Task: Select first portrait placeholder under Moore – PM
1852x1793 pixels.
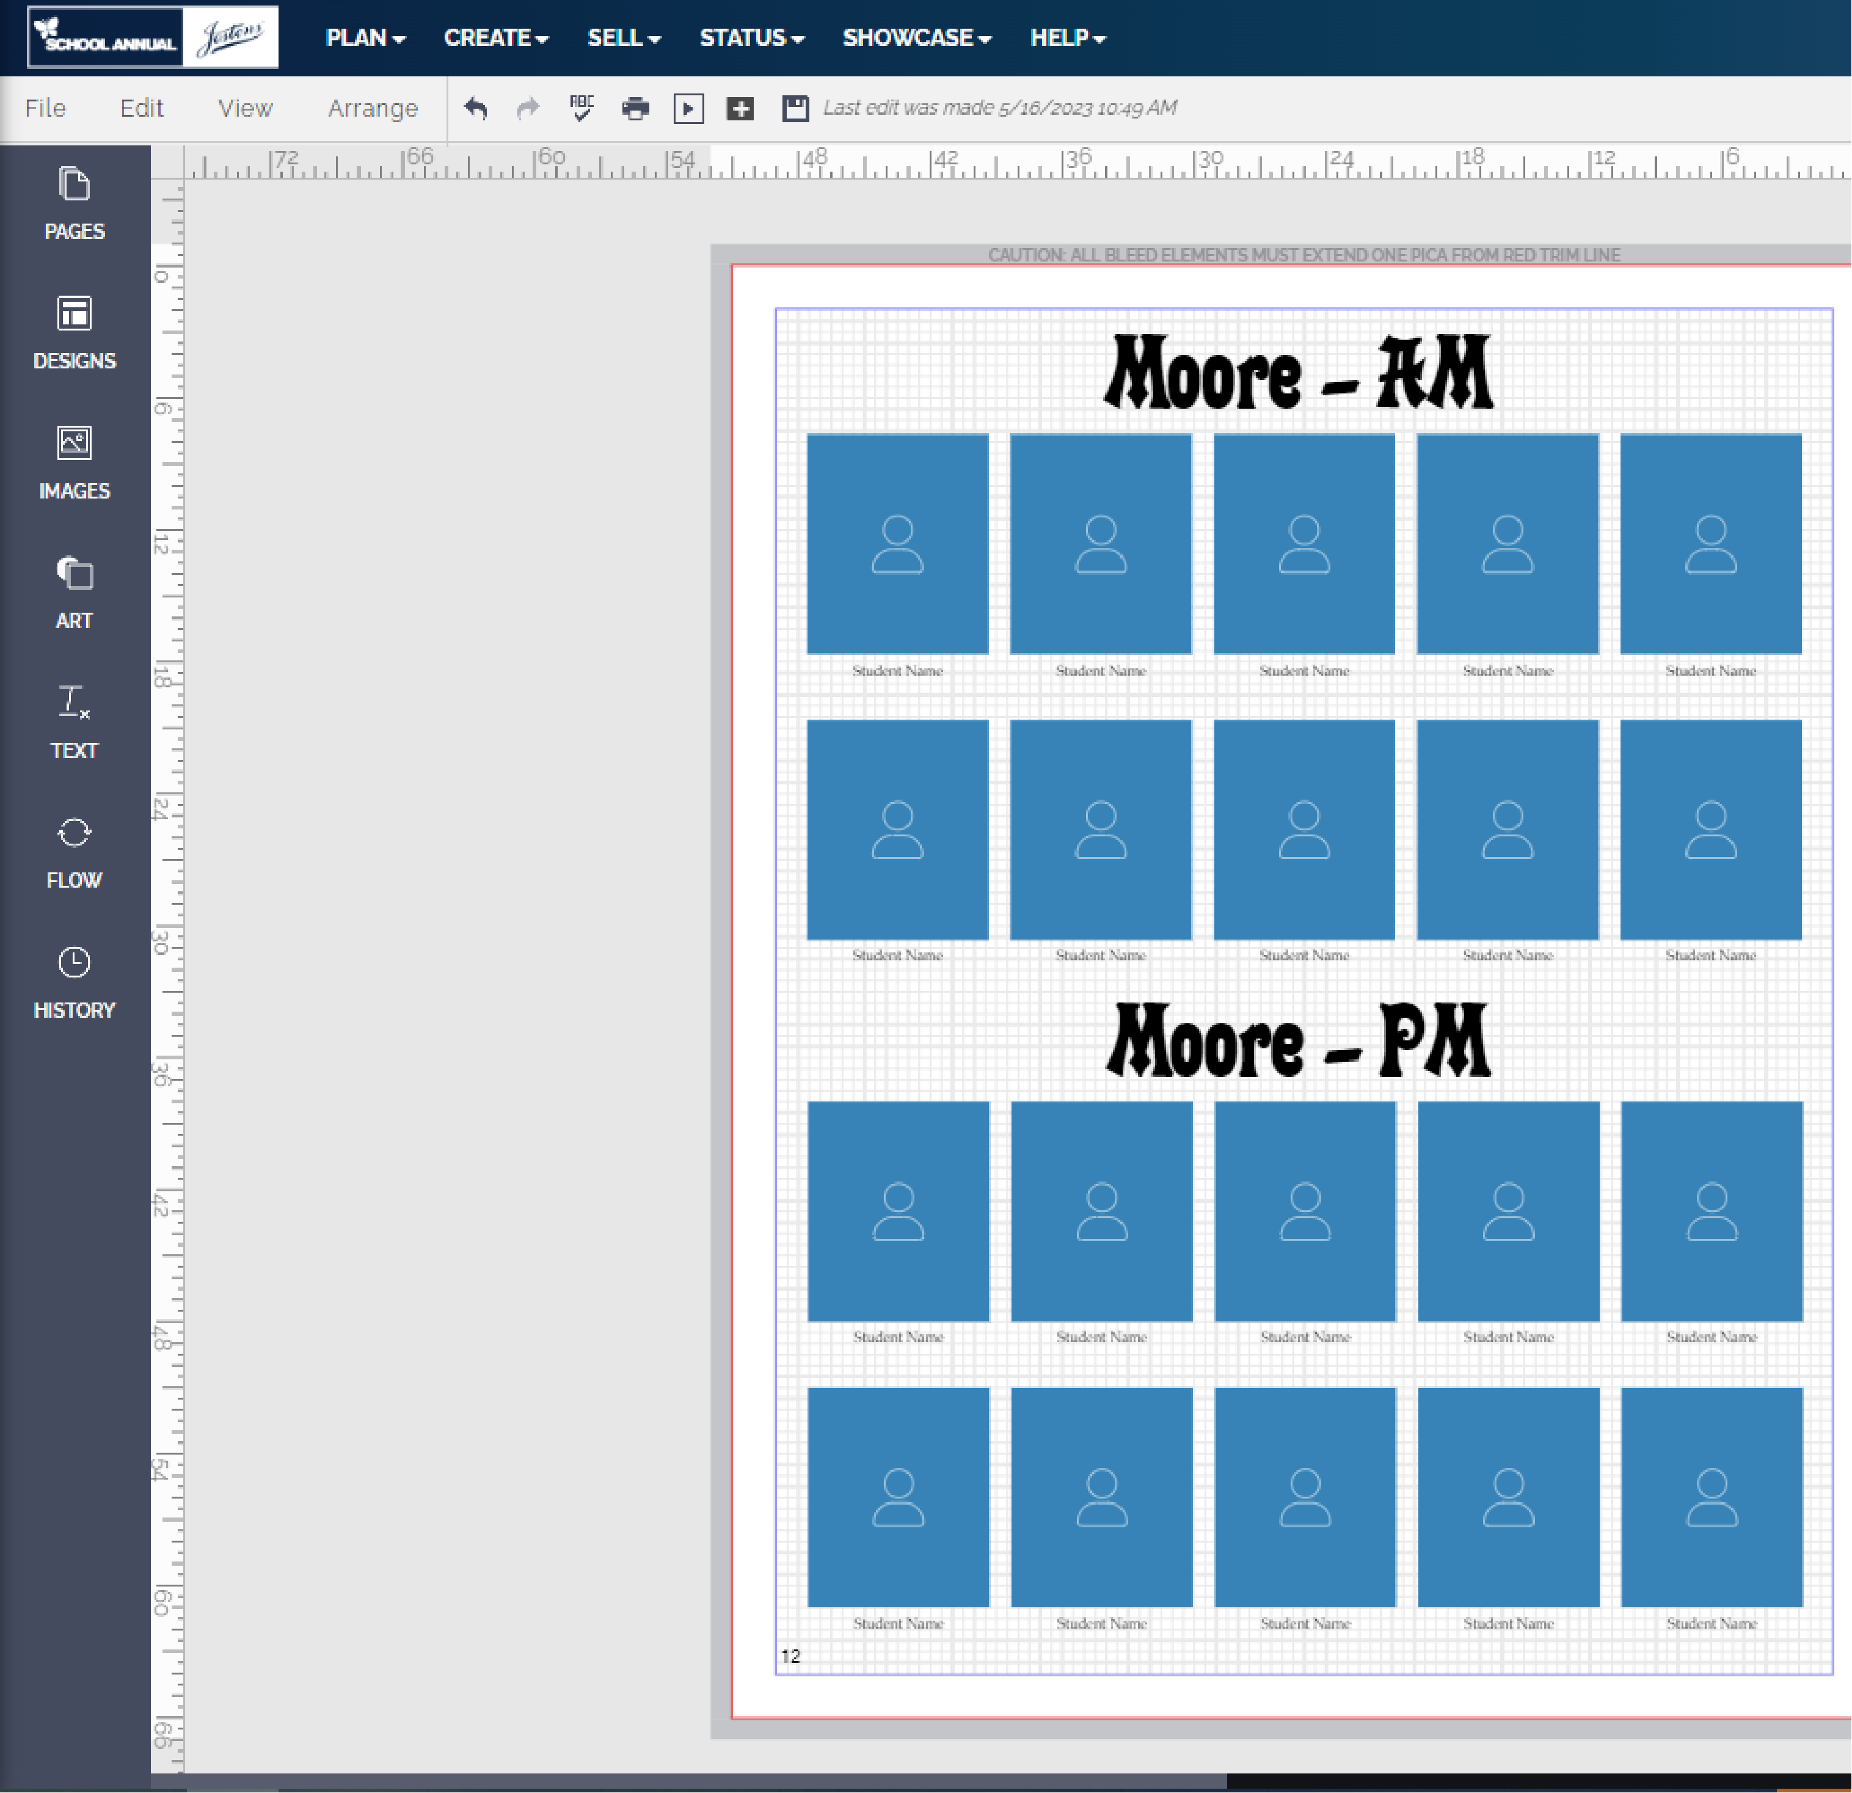Action: [x=899, y=1211]
